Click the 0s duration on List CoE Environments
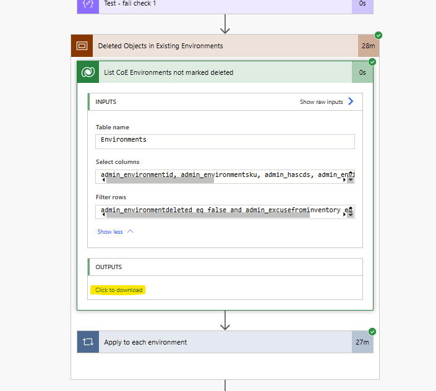Viewport: 436px width, 391px height. [x=362, y=72]
